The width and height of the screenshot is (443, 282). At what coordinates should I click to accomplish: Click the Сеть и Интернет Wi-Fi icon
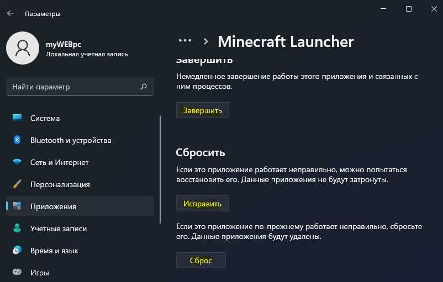tap(17, 162)
